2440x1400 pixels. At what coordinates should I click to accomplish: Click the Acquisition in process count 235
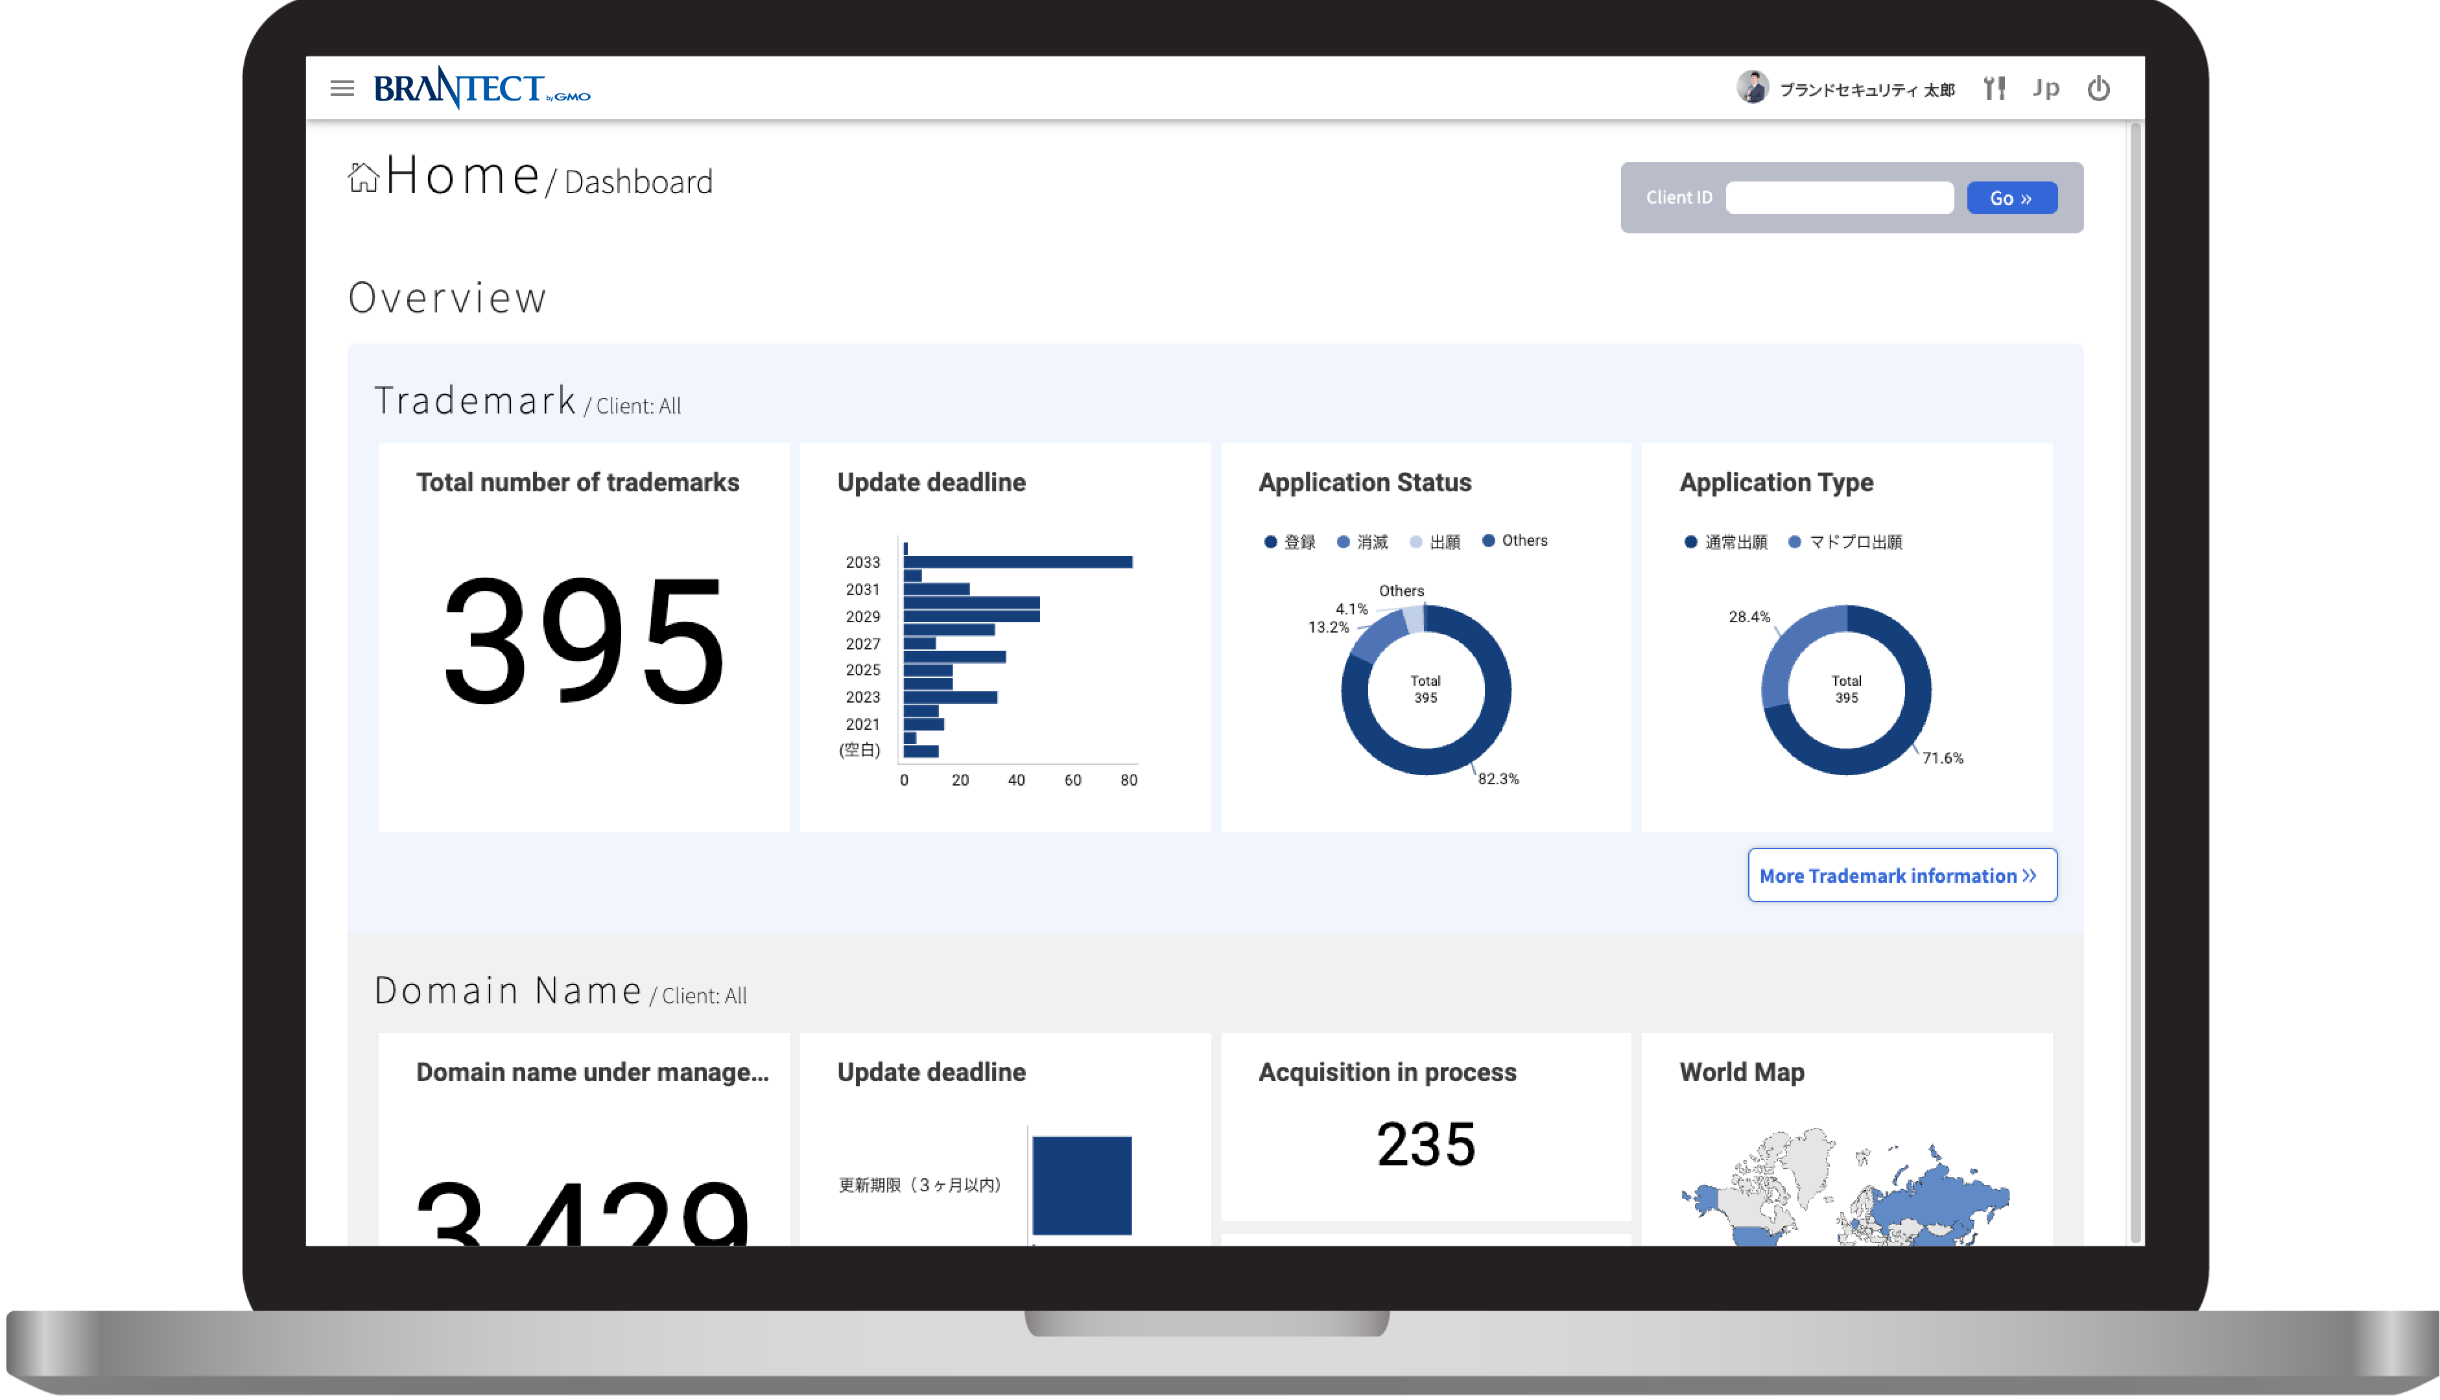(x=1425, y=1144)
